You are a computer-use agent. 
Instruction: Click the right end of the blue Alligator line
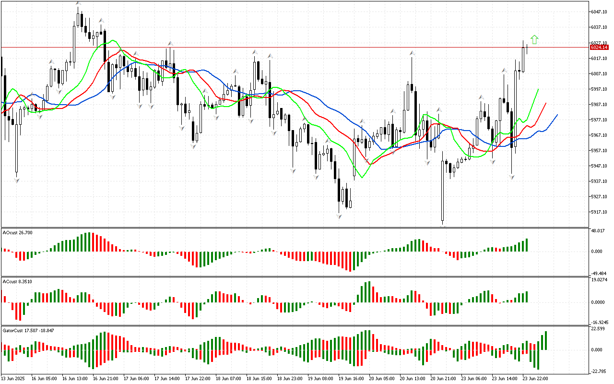click(x=557, y=115)
